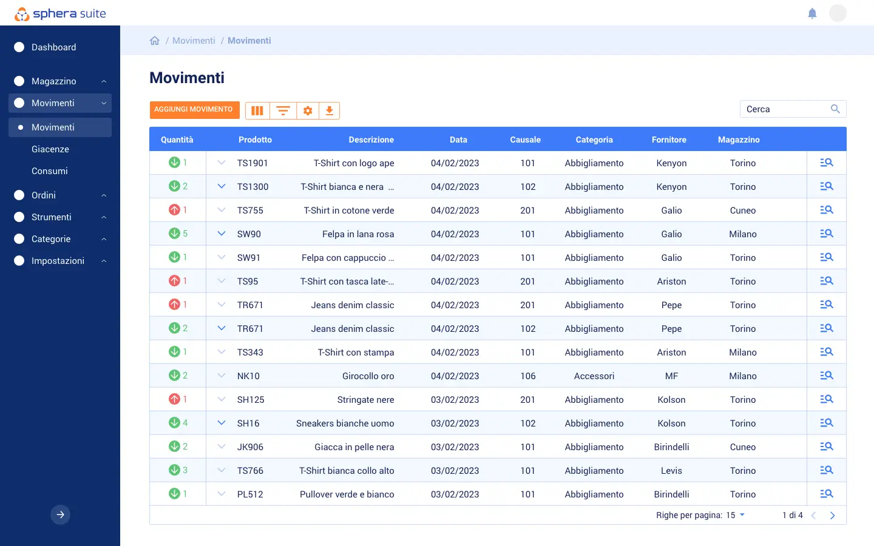
Task: Expand the TS1901 row chevron
Action: click(x=222, y=163)
